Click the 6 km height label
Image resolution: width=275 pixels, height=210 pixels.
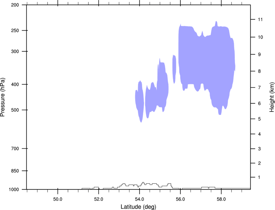(259, 103)
